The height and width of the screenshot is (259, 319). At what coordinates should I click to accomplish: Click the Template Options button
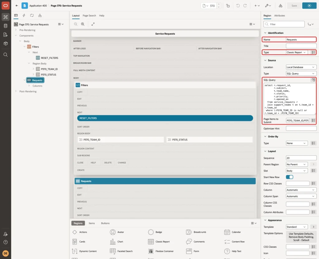[x=301, y=237]
